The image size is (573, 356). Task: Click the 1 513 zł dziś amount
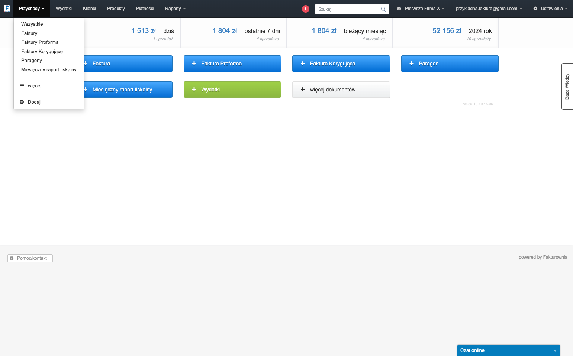(144, 31)
